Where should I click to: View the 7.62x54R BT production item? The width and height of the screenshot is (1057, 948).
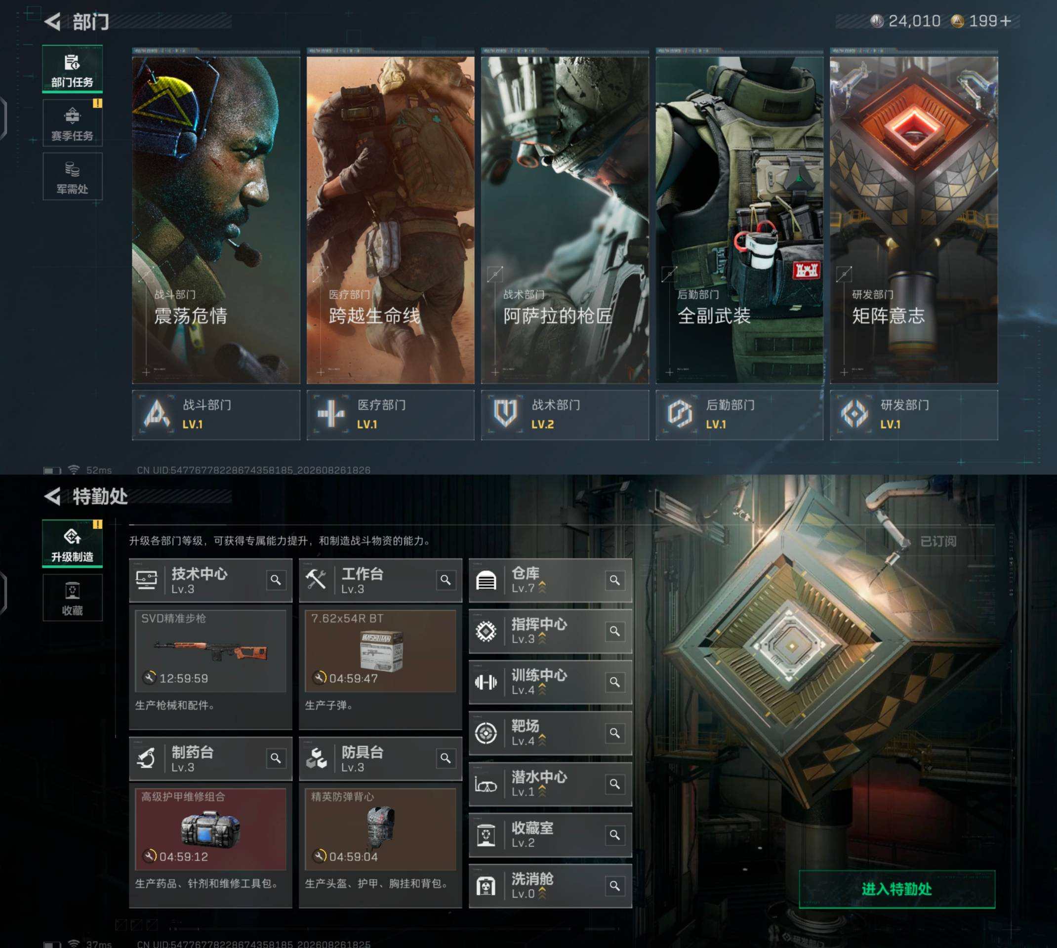380,651
